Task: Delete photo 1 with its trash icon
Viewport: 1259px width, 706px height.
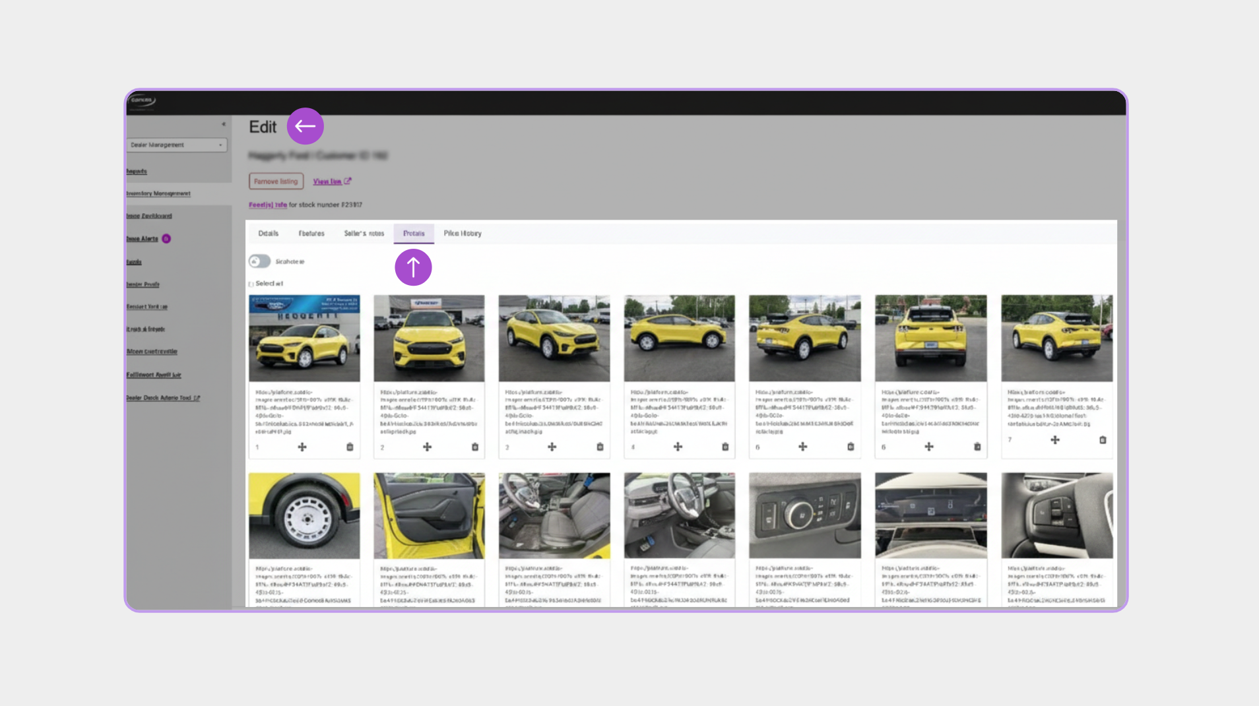Action: click(x=350, y=447)
